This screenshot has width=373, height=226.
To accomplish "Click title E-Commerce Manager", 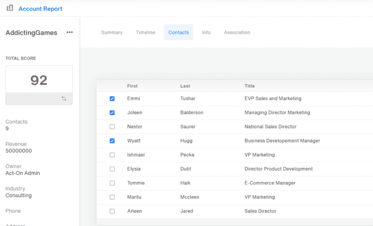I will (270, 183).
